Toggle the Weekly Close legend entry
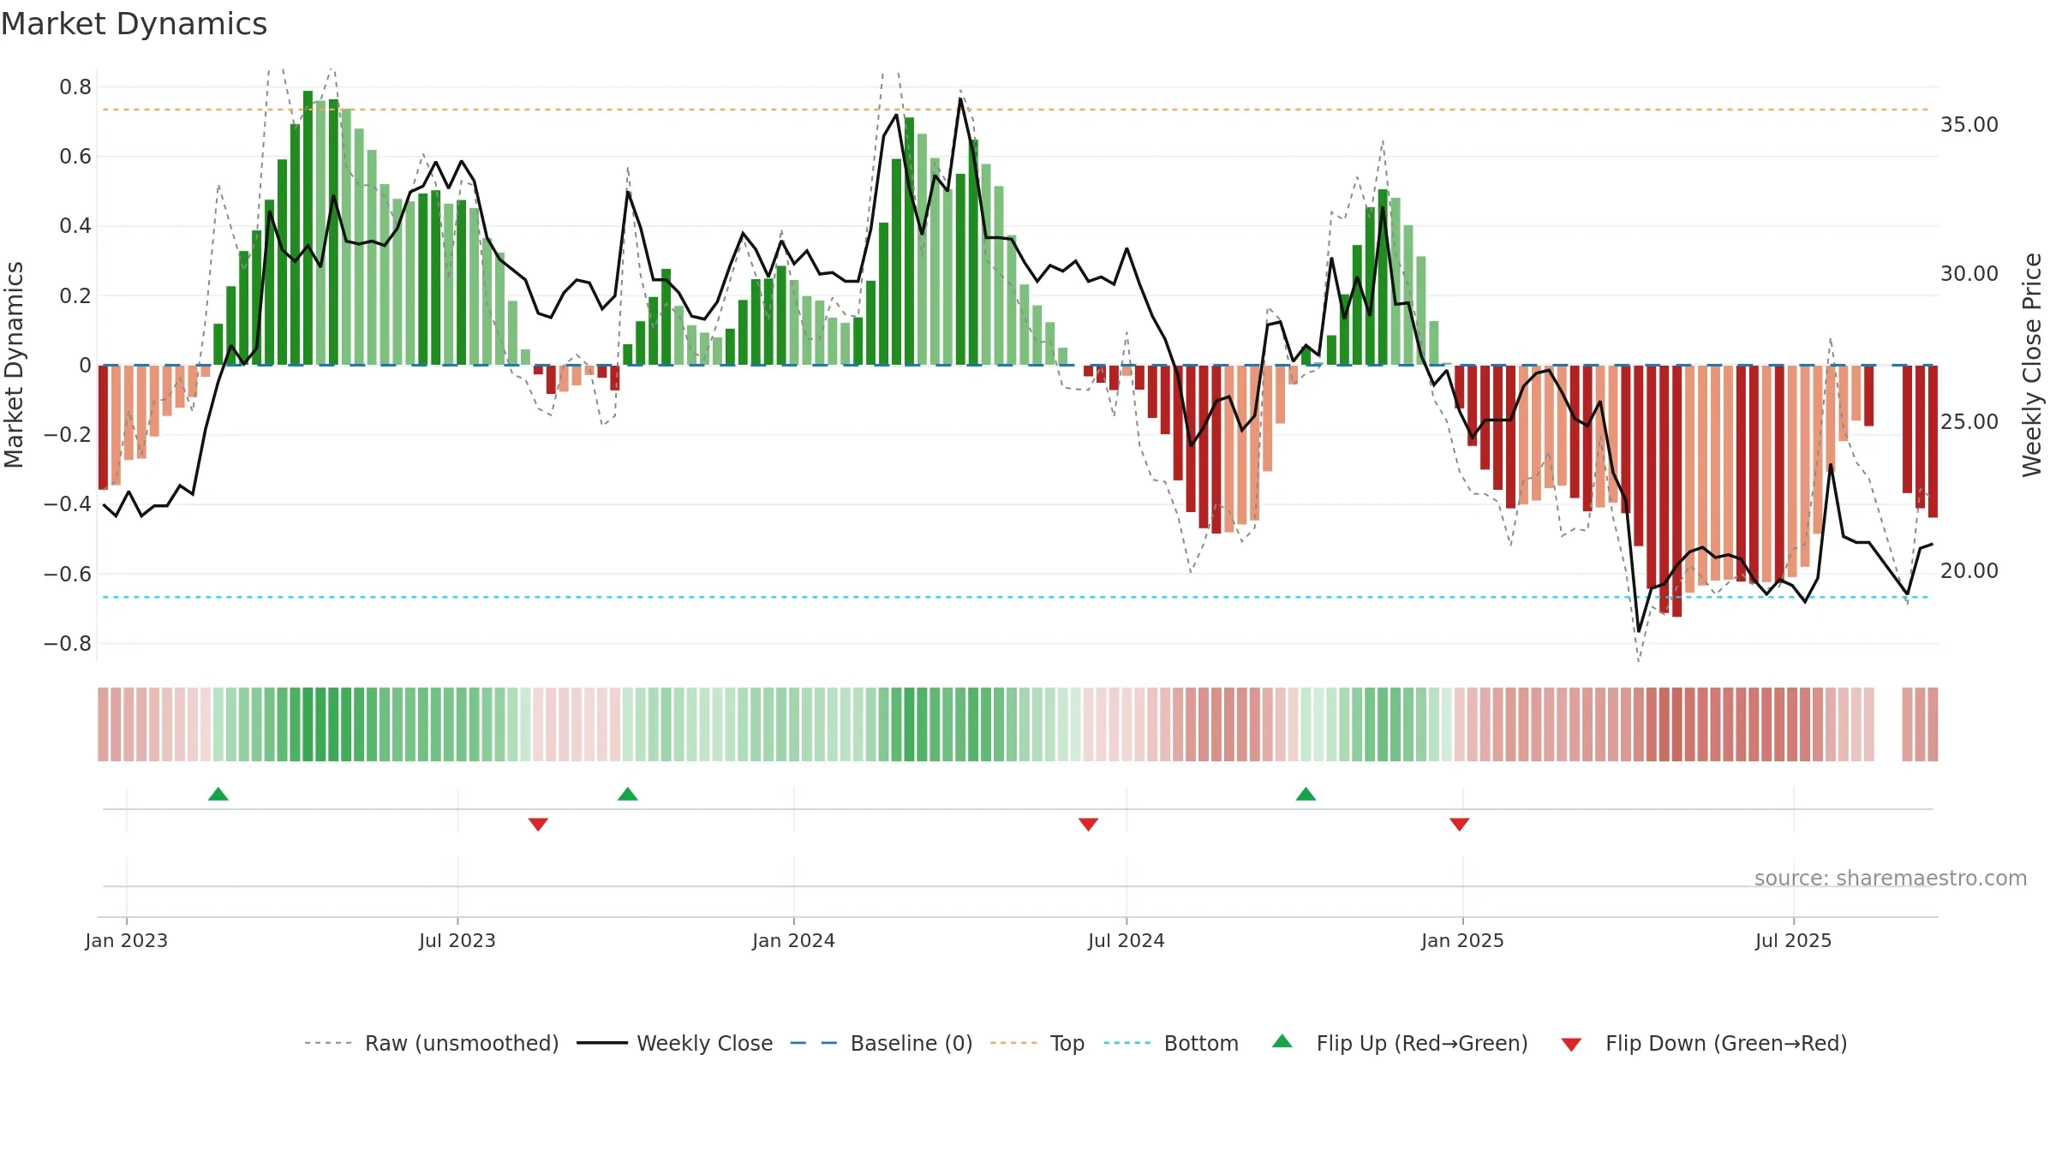 click(x=675, y=1043)
